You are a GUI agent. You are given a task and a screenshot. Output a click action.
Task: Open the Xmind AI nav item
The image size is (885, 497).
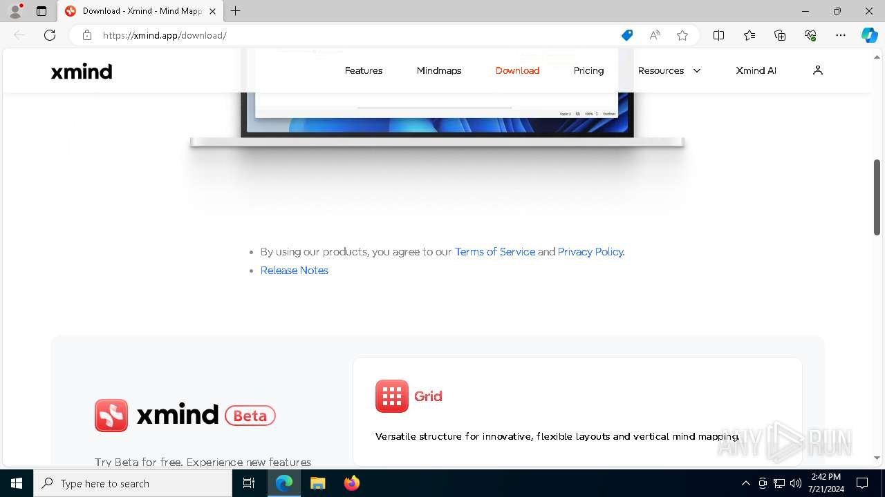coord(756,70)
